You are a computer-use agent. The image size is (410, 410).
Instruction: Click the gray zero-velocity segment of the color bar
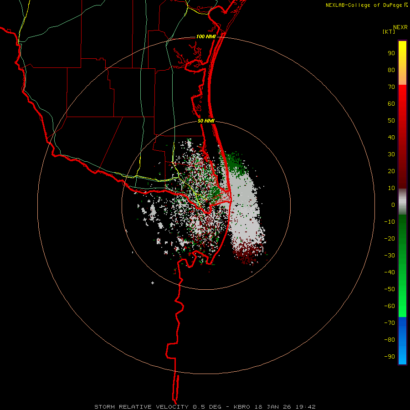pyautogui.click(x=402, y=202)
